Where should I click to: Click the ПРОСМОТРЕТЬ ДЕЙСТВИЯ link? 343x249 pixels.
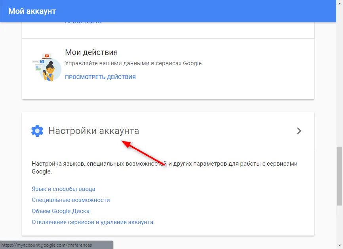click(101, 77)
